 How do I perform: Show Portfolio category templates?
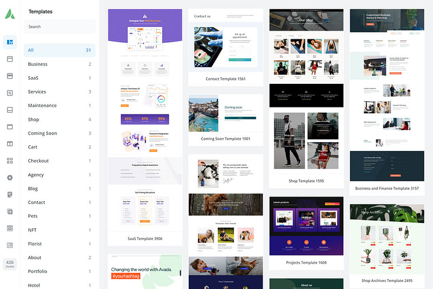click(59, 271)
